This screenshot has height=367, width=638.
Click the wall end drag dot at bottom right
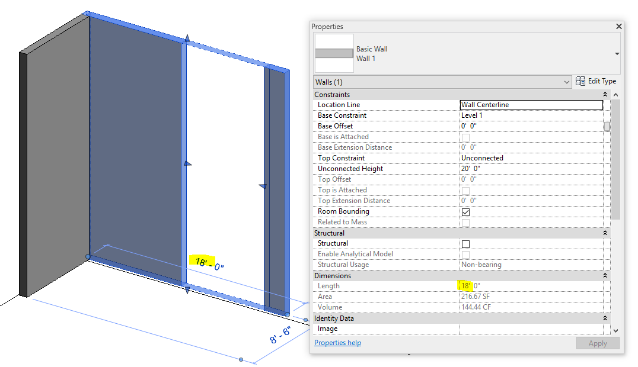pyautogui.click(x=287, y=314)
